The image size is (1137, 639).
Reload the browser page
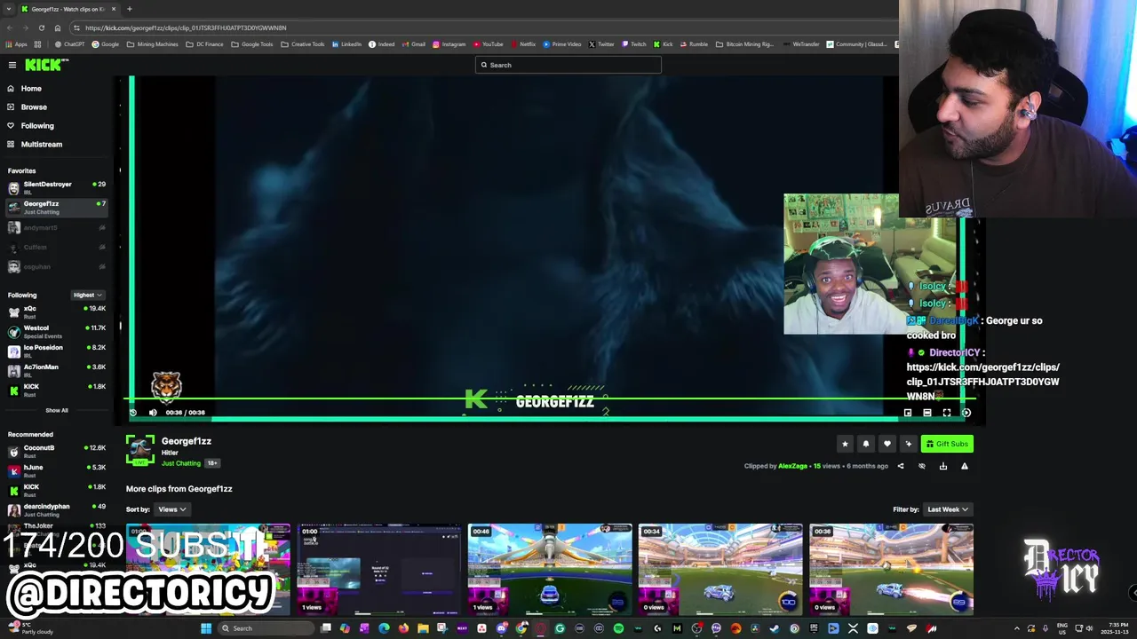41,28
